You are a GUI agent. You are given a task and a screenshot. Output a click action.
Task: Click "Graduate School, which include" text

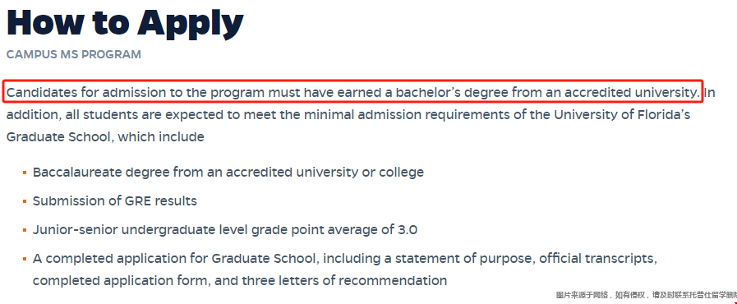(x=105, y=137)
